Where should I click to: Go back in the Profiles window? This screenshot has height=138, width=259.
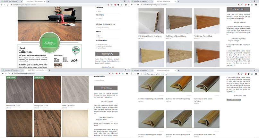tap(132, 74)
